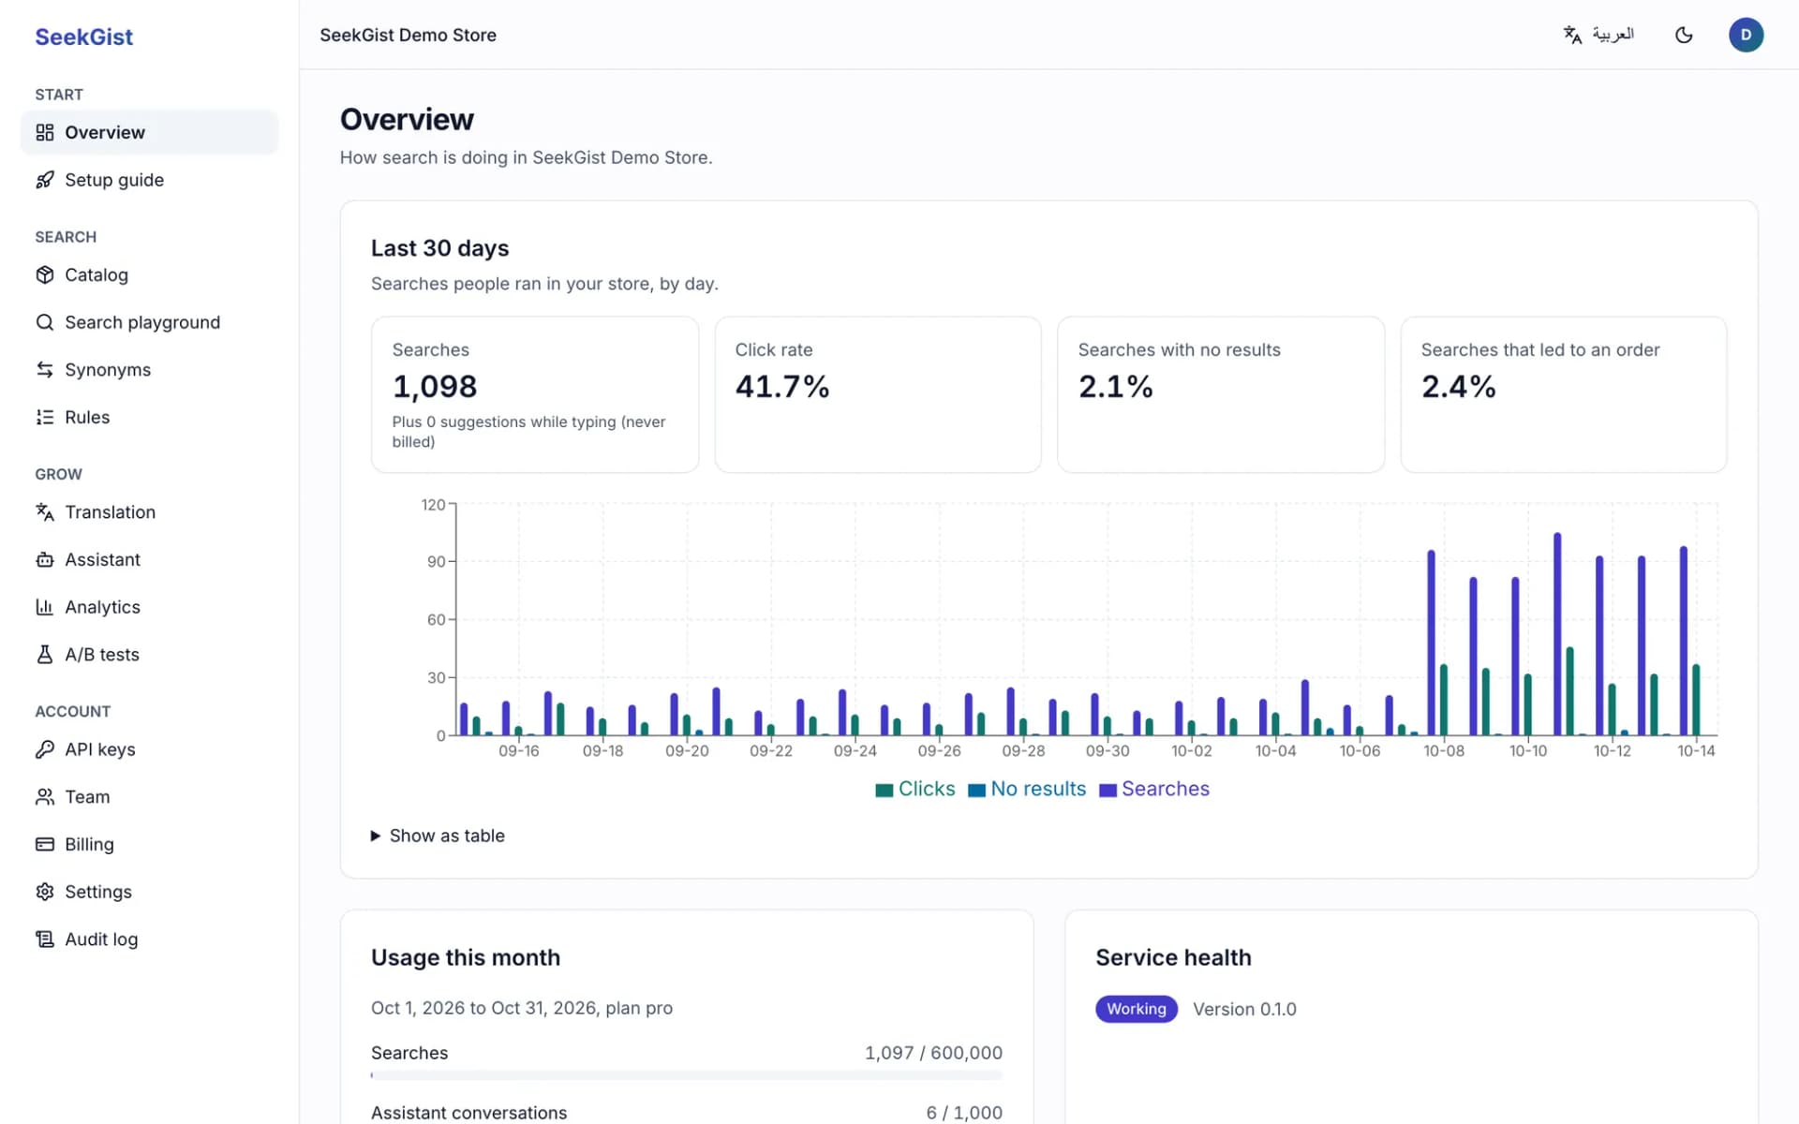This screenshot has height=1124, width=1799.
Task: Toggle the Searches legend swatch
Action: (1108, 790)
